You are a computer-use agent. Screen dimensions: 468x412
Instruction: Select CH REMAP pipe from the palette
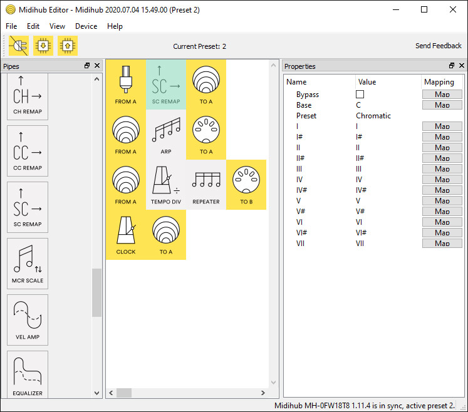28,94
